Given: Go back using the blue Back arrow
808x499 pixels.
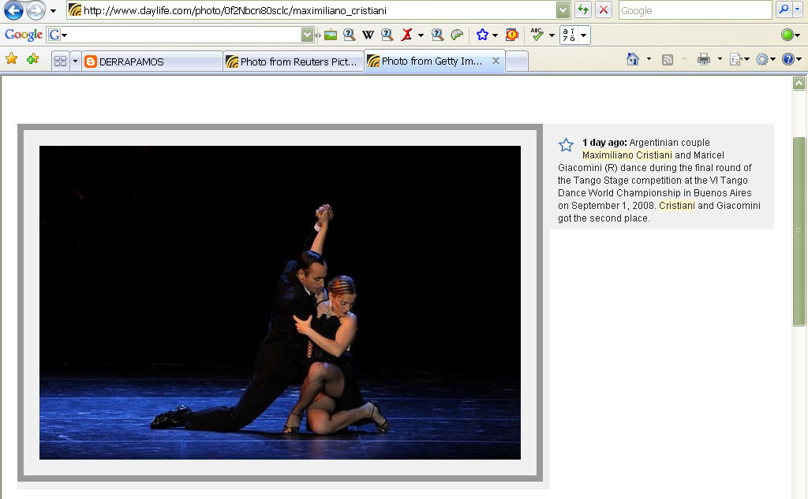Looking at the screenshot, I should coord(13,9).
